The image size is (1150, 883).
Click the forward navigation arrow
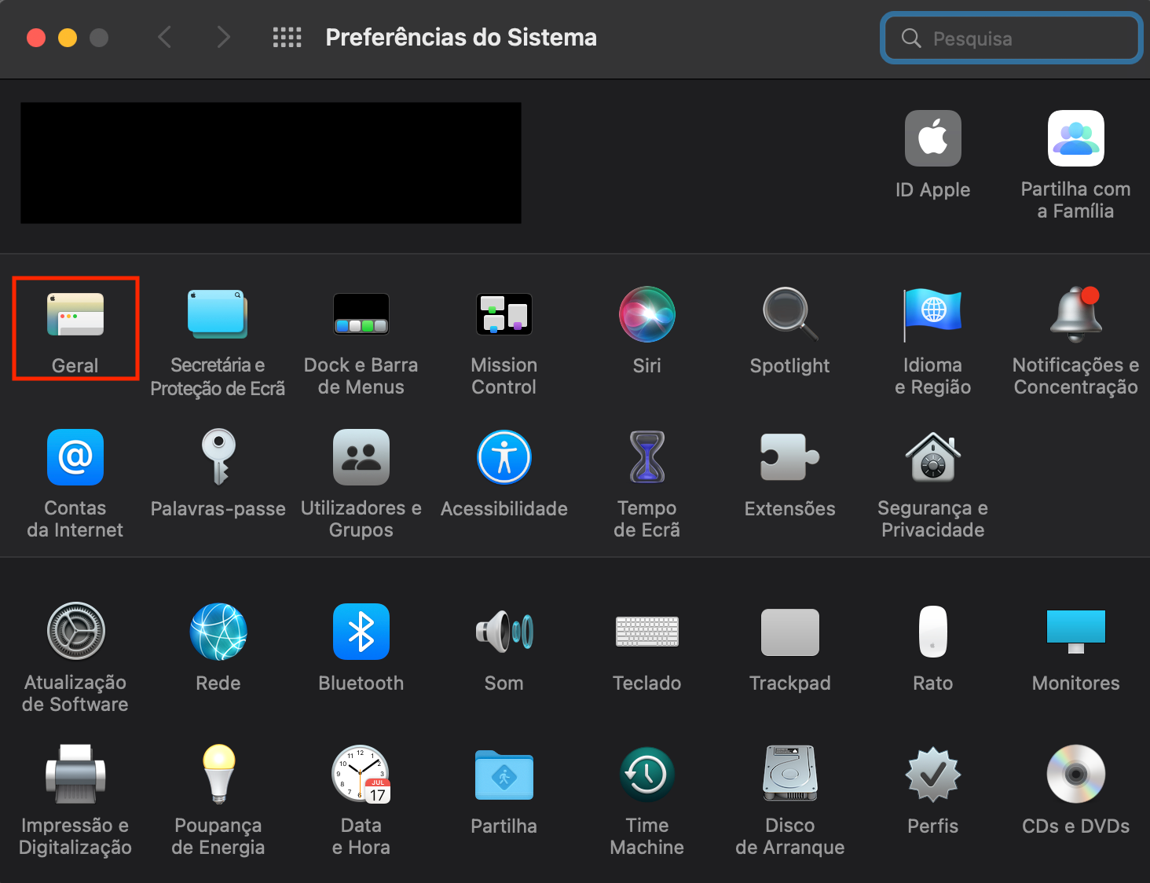point(224,38)
